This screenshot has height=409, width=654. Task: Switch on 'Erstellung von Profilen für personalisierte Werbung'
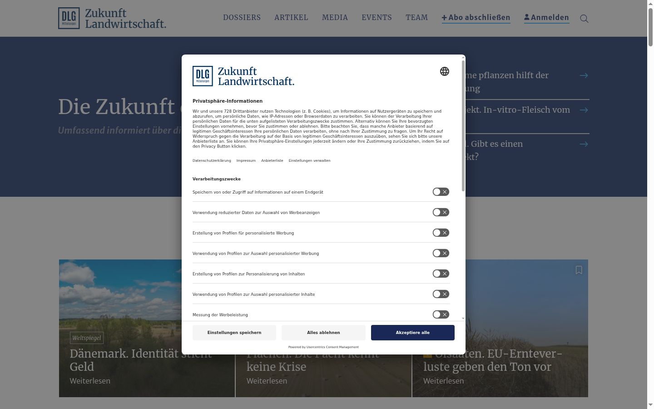[x=441, y=233]
